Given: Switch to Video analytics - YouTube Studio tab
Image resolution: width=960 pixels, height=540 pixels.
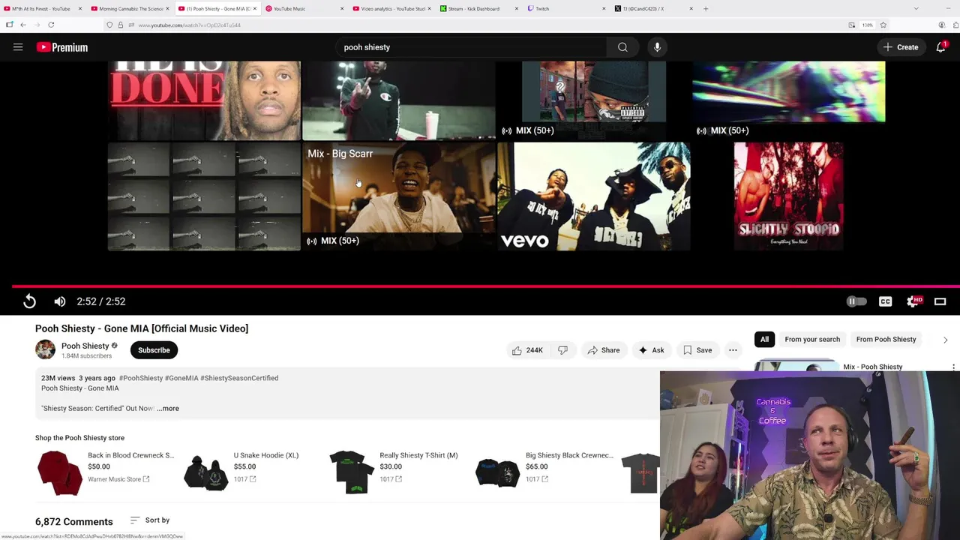Looking at the screenshot, I should pyautogui.click(x=388, y=8).
